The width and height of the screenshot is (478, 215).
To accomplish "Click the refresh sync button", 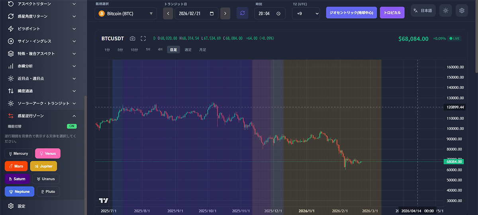I will [x=242, y=13].
